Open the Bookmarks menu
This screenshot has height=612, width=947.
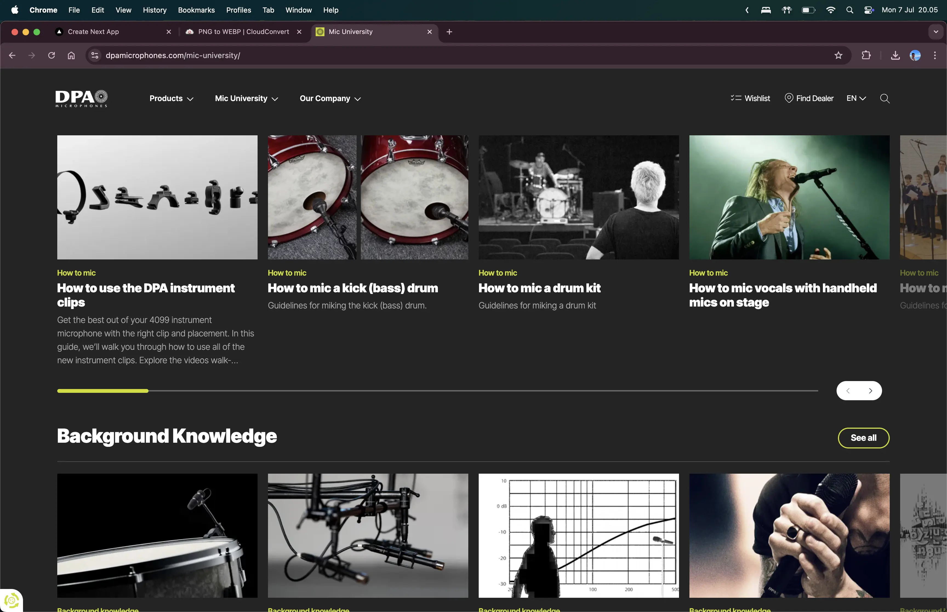tap(196, 10)
